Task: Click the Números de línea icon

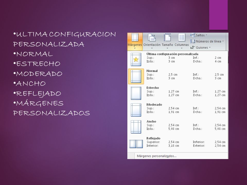Action: (x=193, y=41)
